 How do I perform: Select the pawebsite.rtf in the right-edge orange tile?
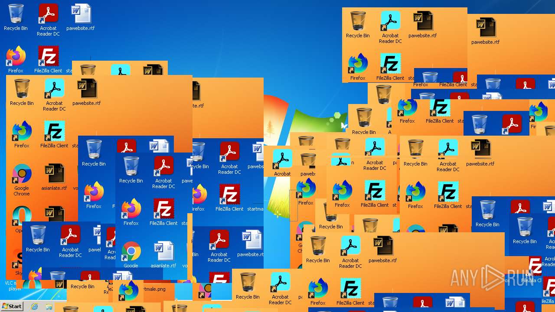[x=480, y=153]
